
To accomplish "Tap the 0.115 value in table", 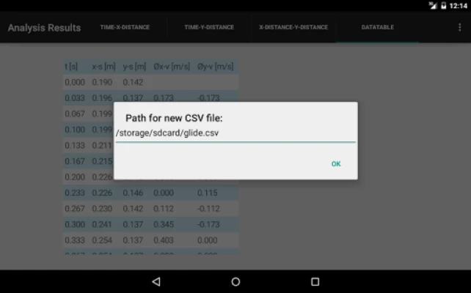I will click(207, 193).
